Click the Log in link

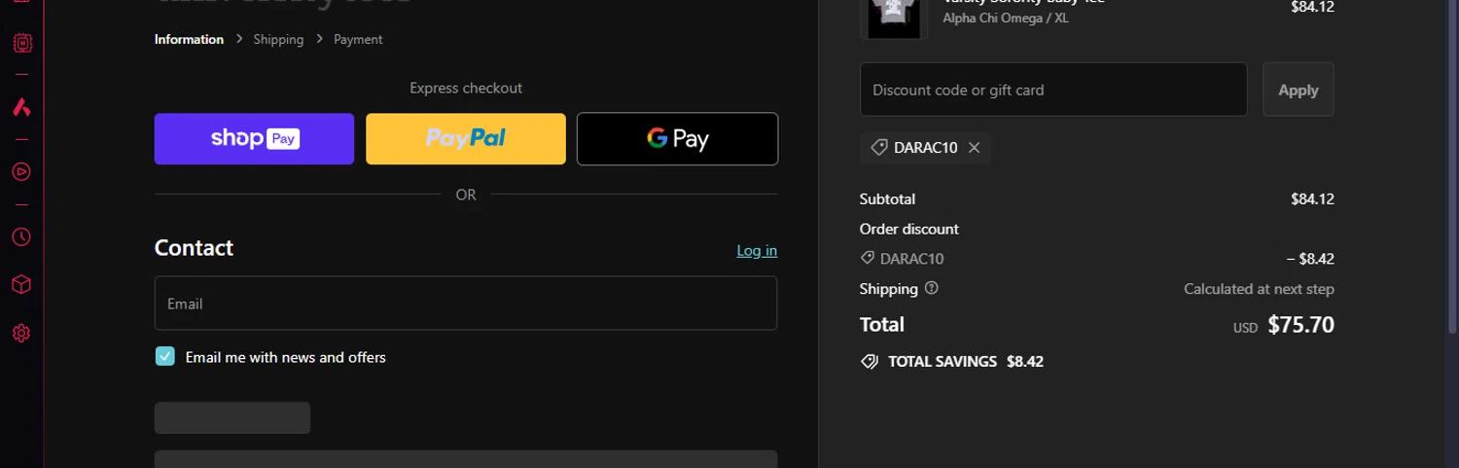[x=756, y=251]
